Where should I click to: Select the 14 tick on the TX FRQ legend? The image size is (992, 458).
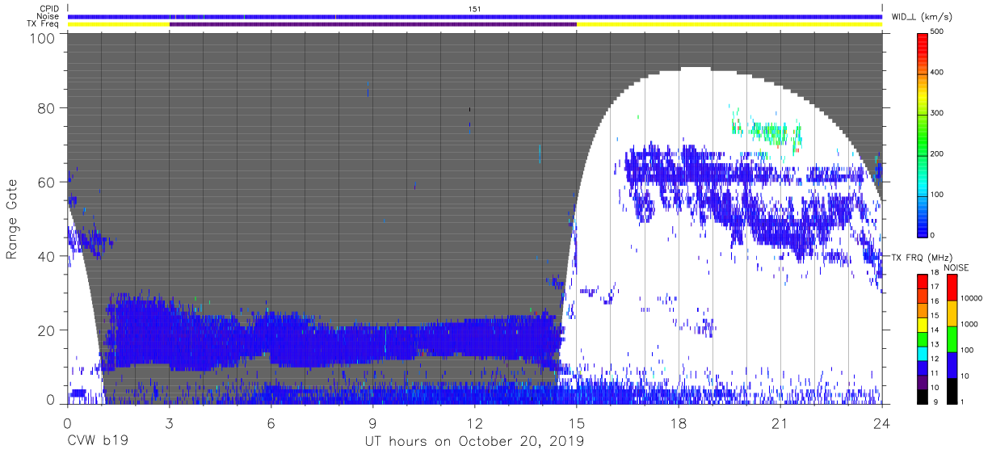934,330
